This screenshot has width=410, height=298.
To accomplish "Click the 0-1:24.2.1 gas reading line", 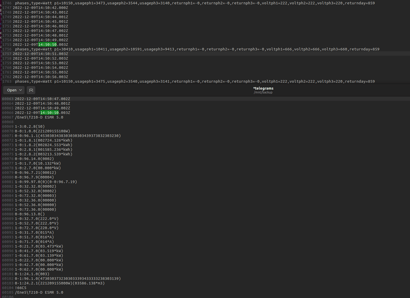I will [60, 283].
